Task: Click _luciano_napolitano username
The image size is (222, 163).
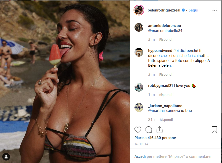Action: point(165,106)
